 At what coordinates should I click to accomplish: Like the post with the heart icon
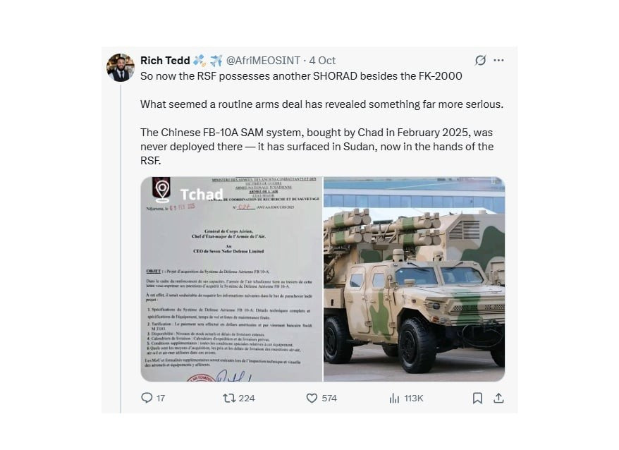click(312, 398)
